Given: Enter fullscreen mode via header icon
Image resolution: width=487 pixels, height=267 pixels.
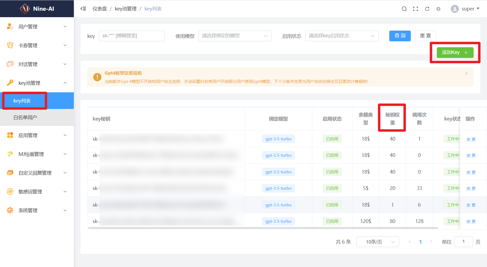Looking at the screenshot, I should coord(416,9).
